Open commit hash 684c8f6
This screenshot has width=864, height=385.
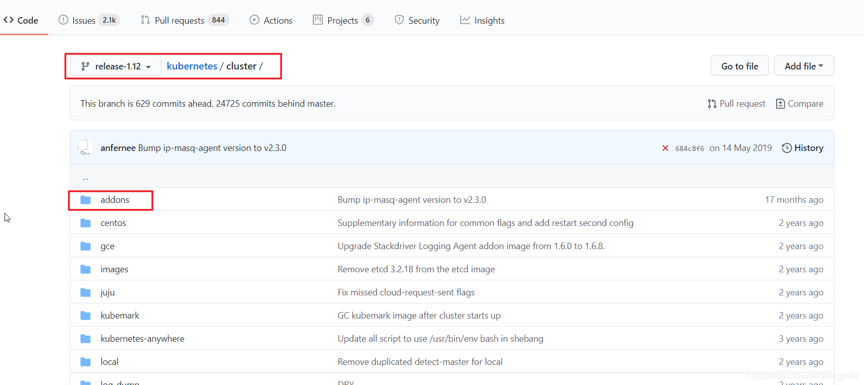(689, 148)
